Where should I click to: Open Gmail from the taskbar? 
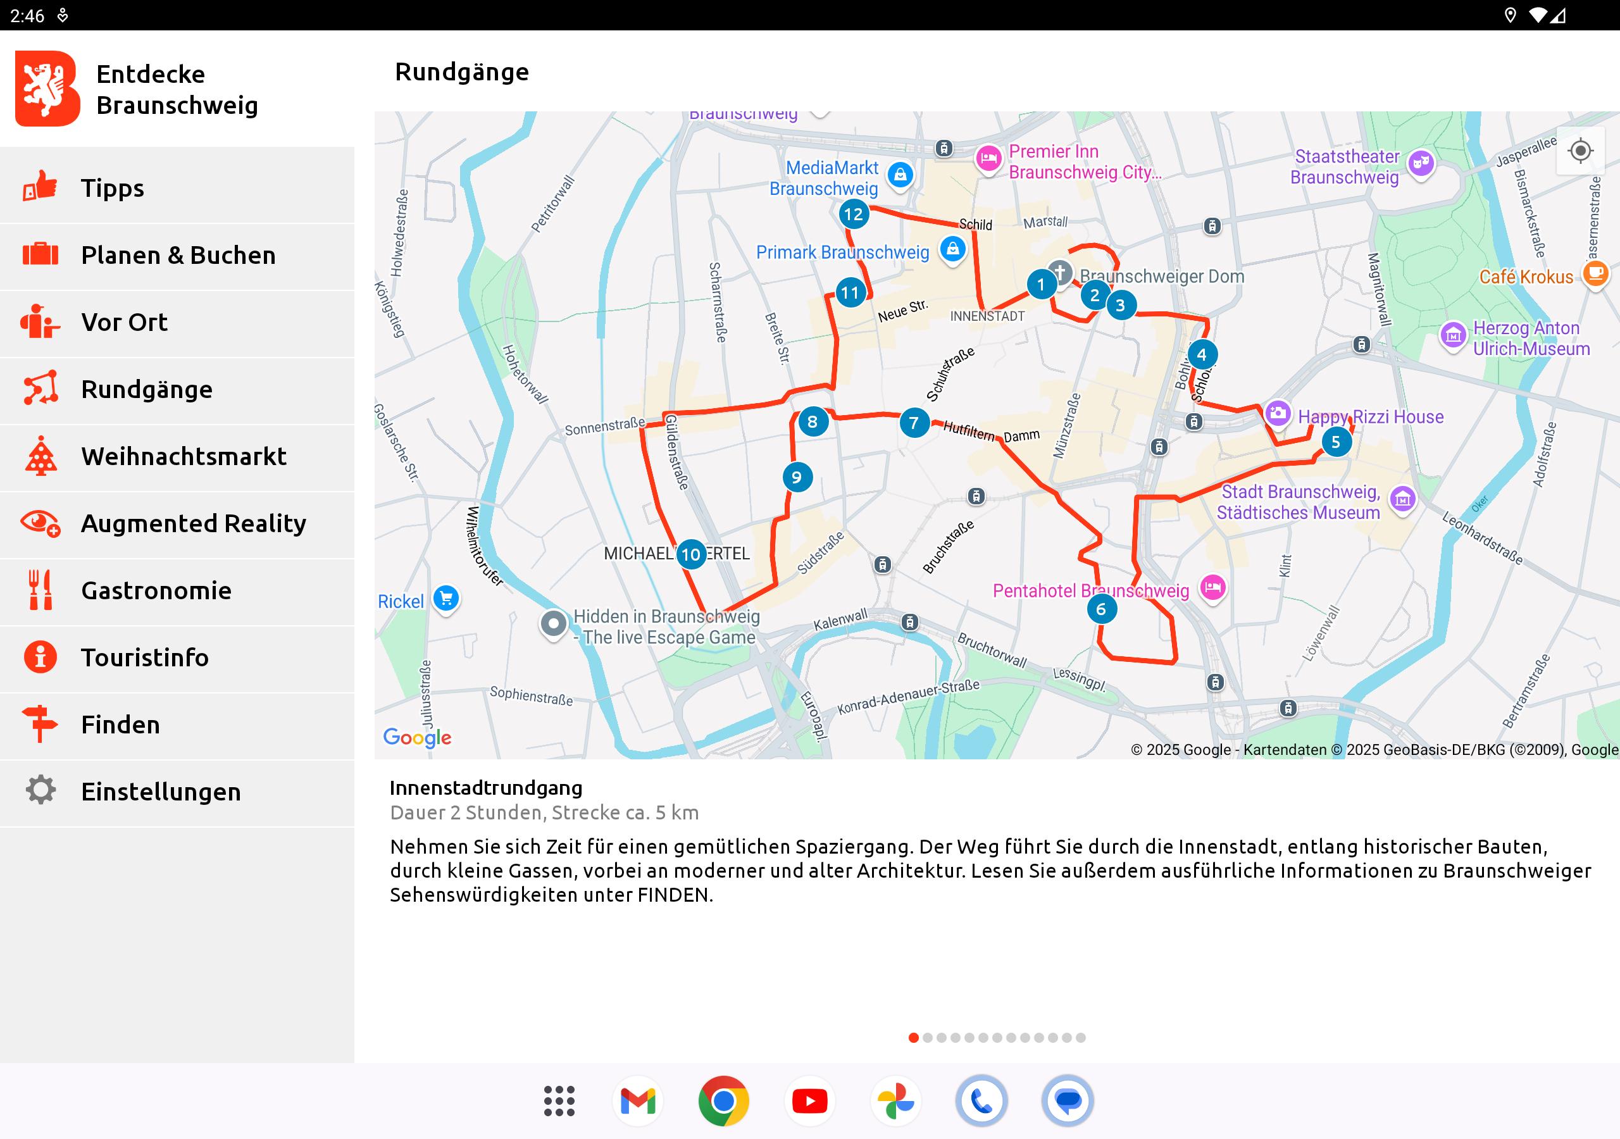pos(638,1101)
